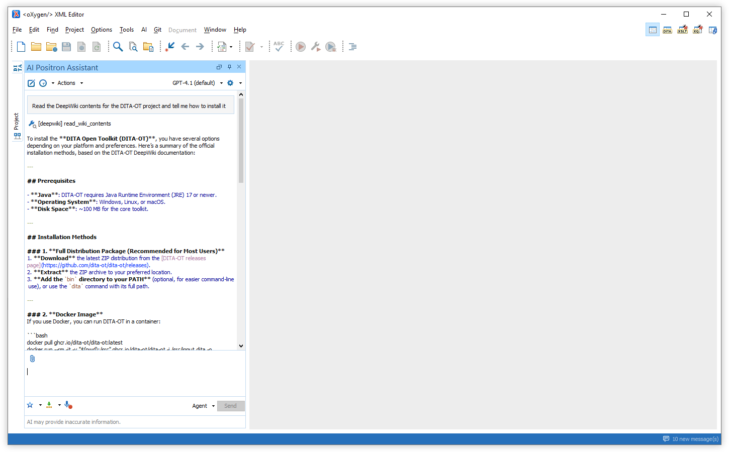729x452 pixels.
Task: Open the Options menu
Action: point(102,30)
